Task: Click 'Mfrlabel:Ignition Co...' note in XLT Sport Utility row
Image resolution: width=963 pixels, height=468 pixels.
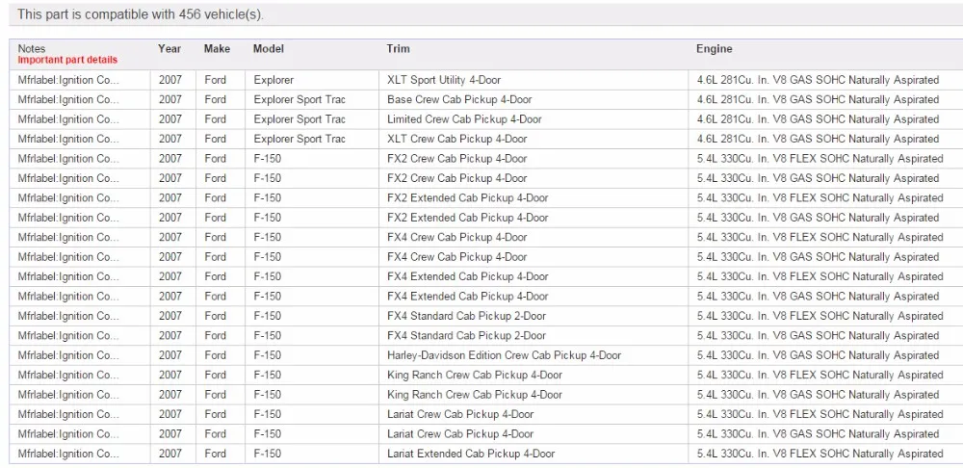Action: tap(68, 80)
